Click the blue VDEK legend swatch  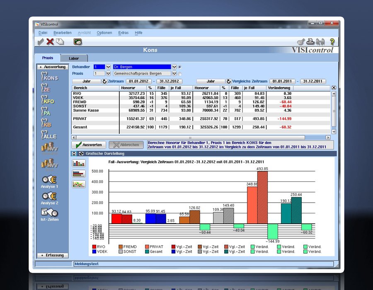coord(94,251)
